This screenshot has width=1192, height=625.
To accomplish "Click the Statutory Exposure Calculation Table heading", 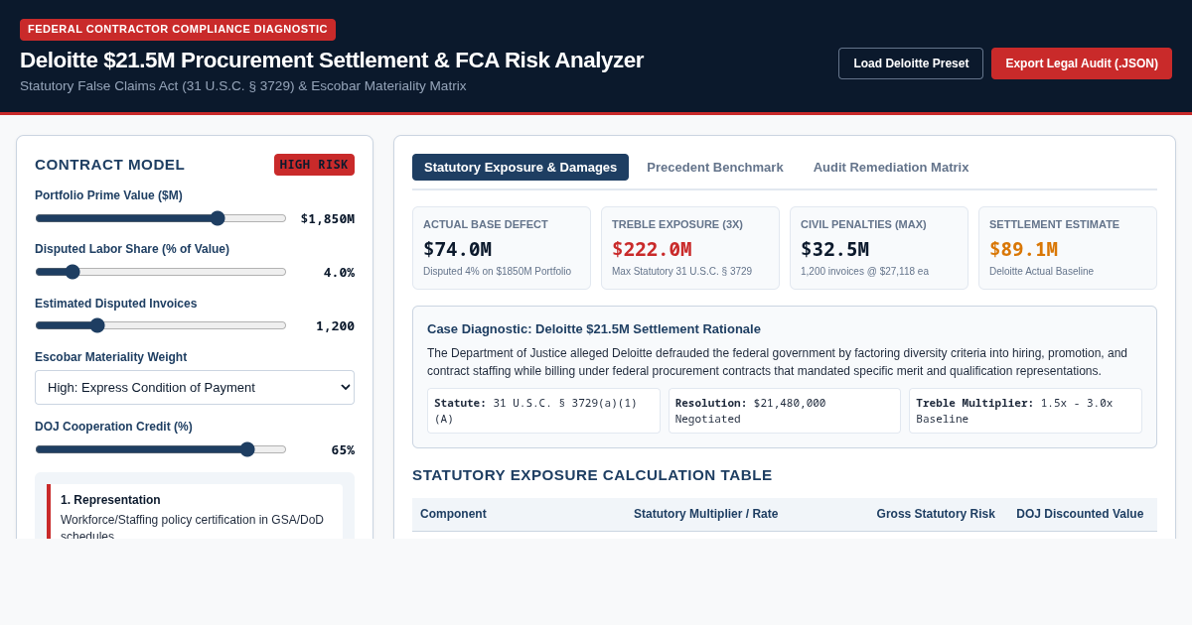I will click(592, 474).
